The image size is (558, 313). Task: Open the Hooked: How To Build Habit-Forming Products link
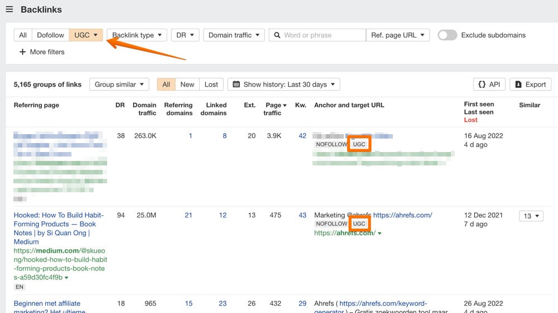pyautogui.click(x=59, y=228)
